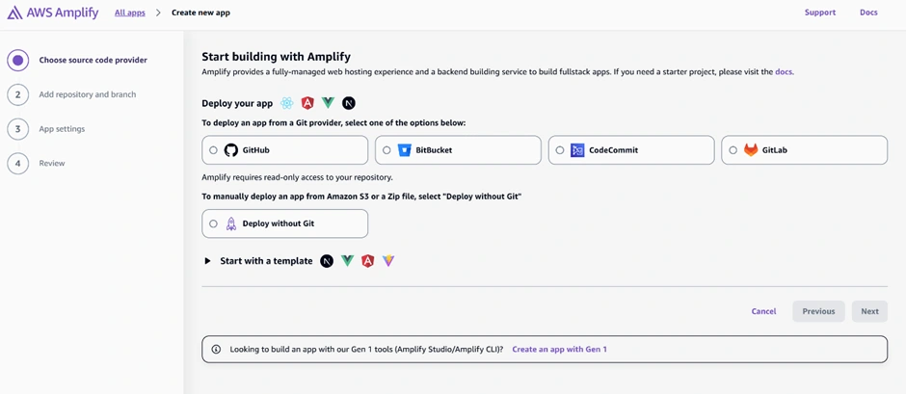
Task: Select the BitBucket radio button
Action: [387, 150]
